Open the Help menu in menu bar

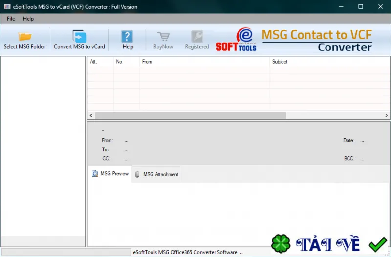[28, 19]
